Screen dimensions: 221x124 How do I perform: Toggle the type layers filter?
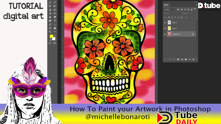tap(185, 10)
